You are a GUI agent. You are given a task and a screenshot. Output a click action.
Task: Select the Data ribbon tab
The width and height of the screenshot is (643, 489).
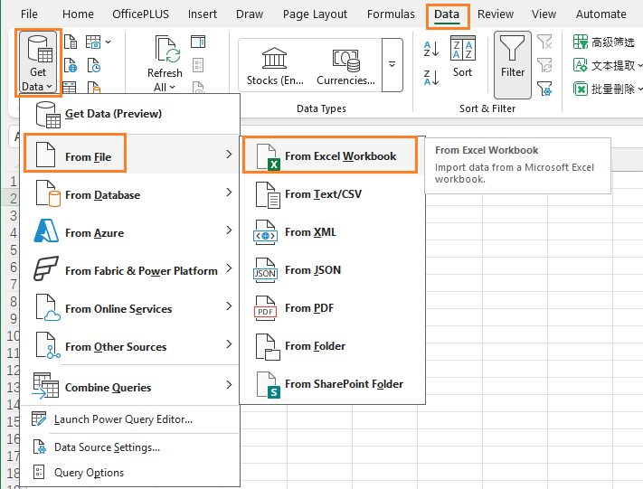[x=447, y=15]
